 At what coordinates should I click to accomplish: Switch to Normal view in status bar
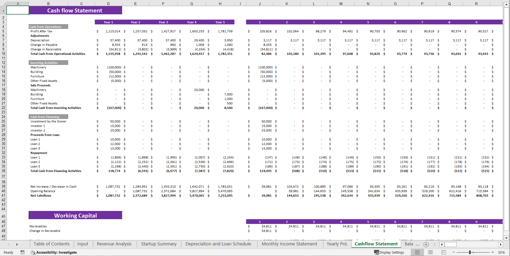[417, 252]
